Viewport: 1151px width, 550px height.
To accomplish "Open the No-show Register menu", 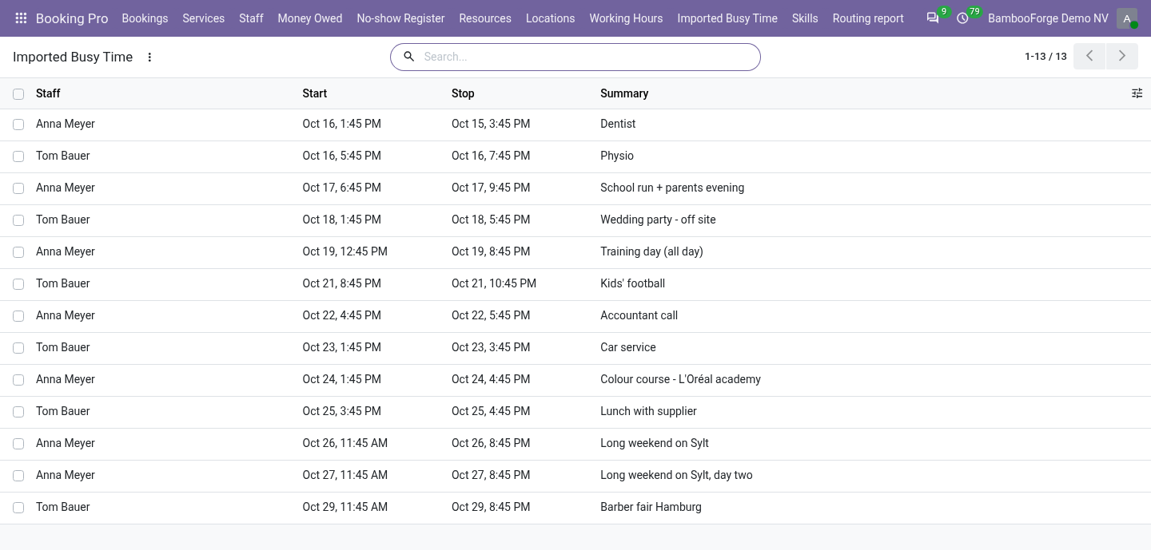I will pyautogui.click(x=400, y=18).
